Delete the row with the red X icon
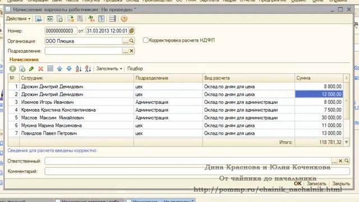The width and height of the screenshot is (359, 202). pyautogui.click(x=41, y=68)
